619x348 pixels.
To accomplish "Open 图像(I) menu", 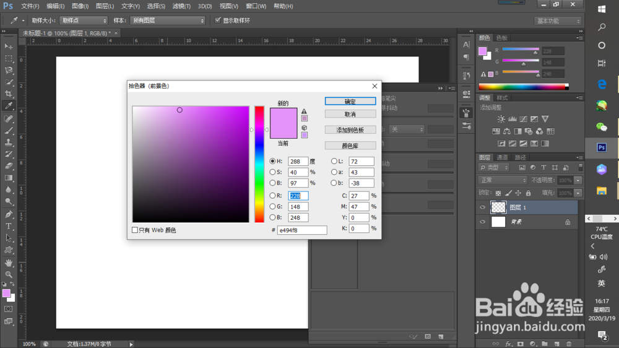I will coord(80,6).
